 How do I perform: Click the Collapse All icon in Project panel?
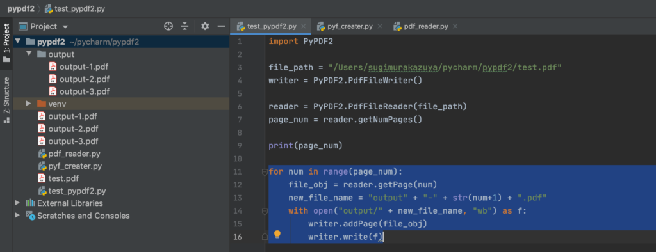tap(185, 26)
